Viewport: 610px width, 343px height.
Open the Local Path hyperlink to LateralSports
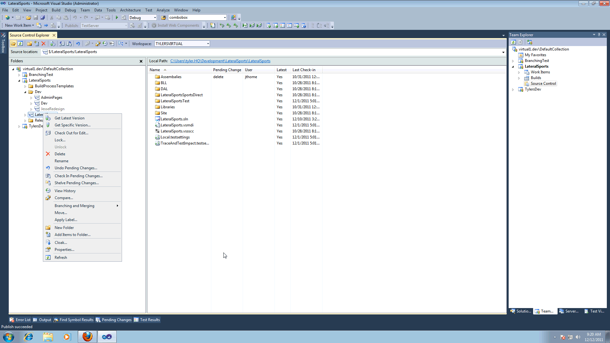coord(220,61)
